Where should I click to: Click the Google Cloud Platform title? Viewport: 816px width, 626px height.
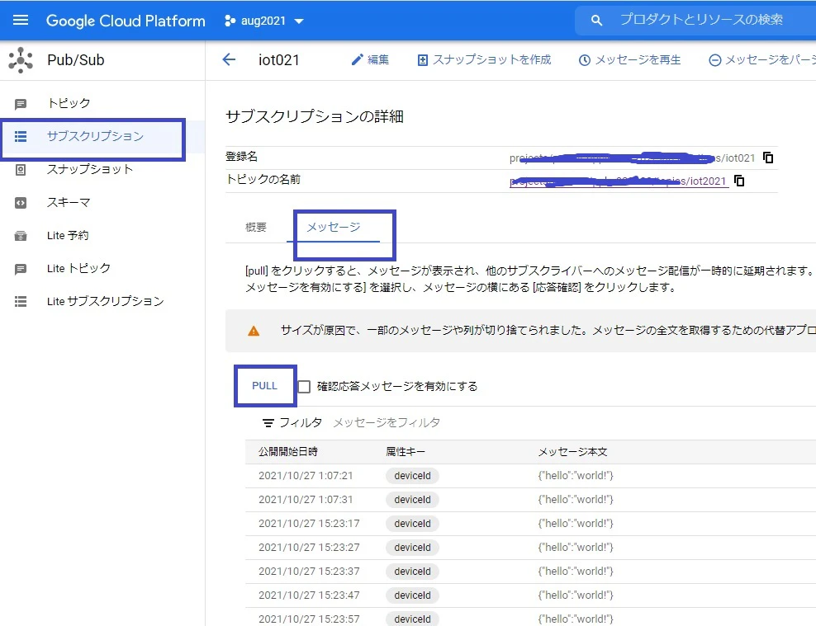click(x=126, y=21)
